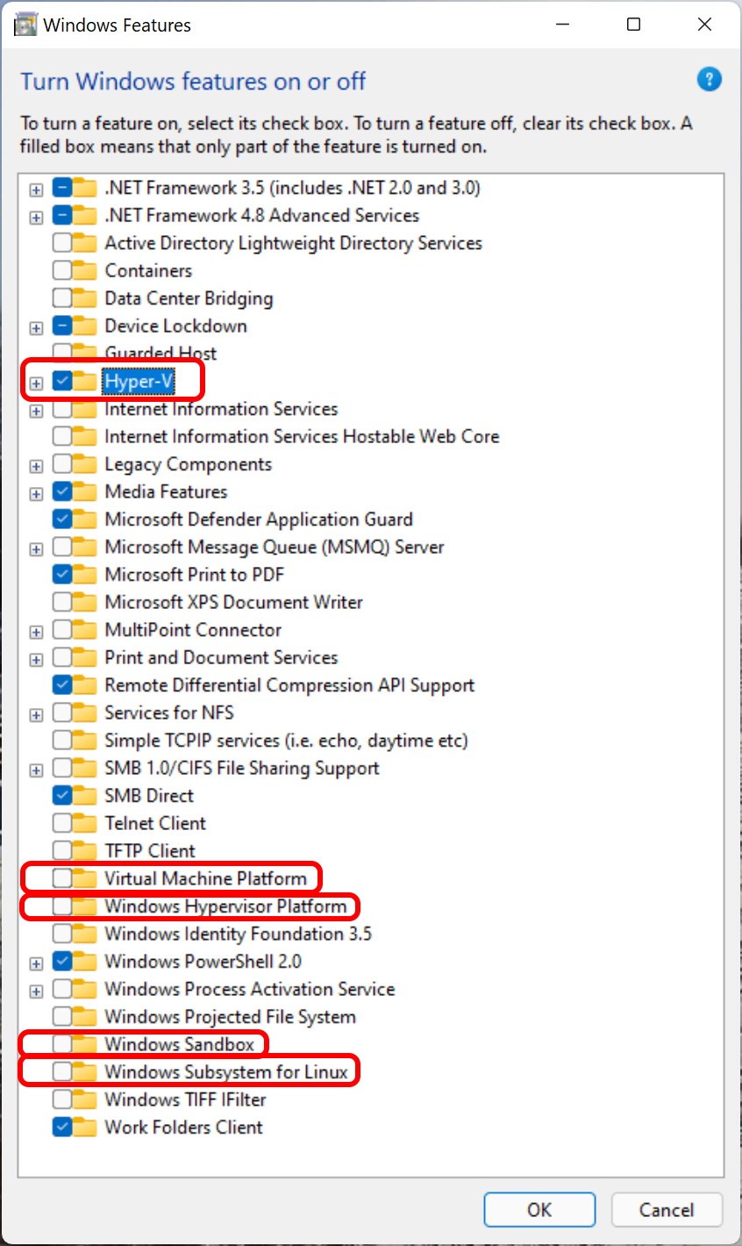This screenshot has height=1246, width=742.
Task: Expand the .NET Framework 4.8 Advanced Services node
Action: click(36, 217)
